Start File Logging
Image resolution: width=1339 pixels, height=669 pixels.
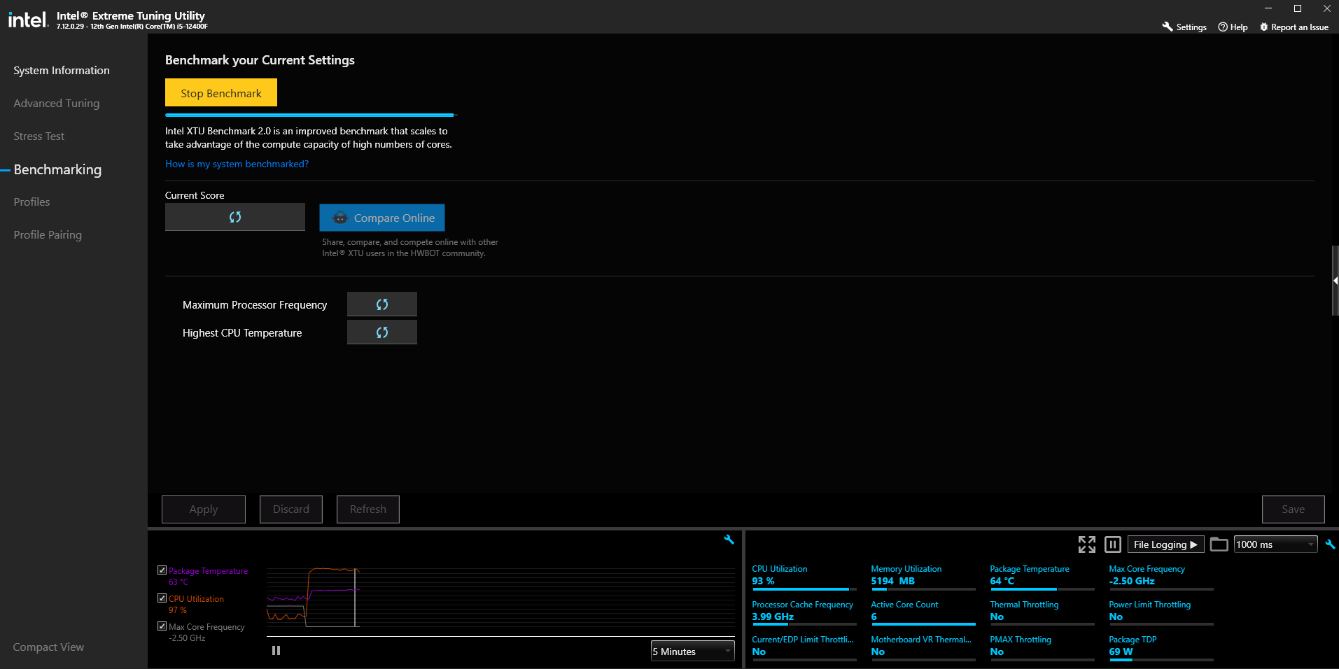pos(1165,544)
